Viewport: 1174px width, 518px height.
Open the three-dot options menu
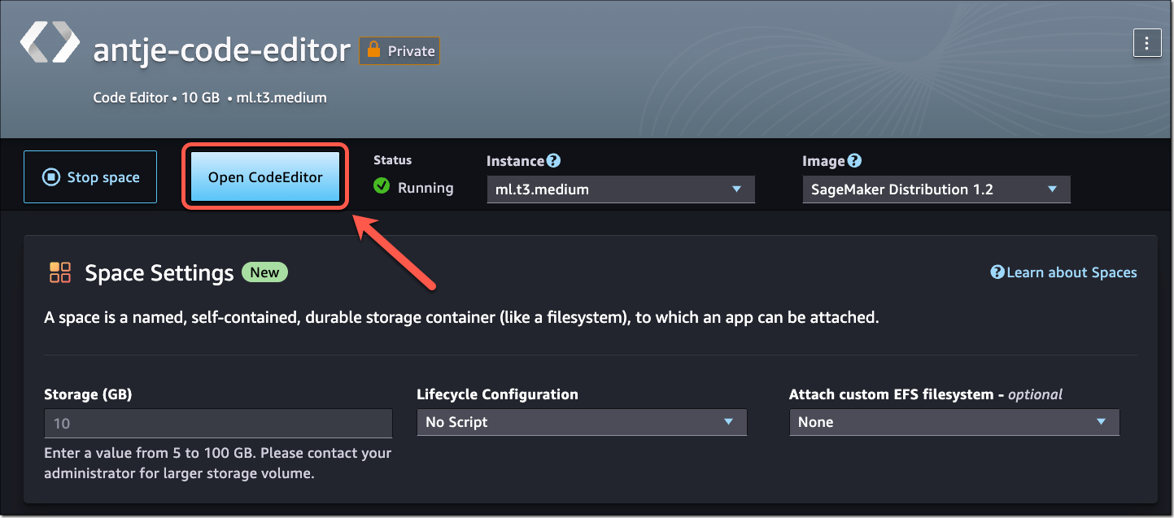1147,43
